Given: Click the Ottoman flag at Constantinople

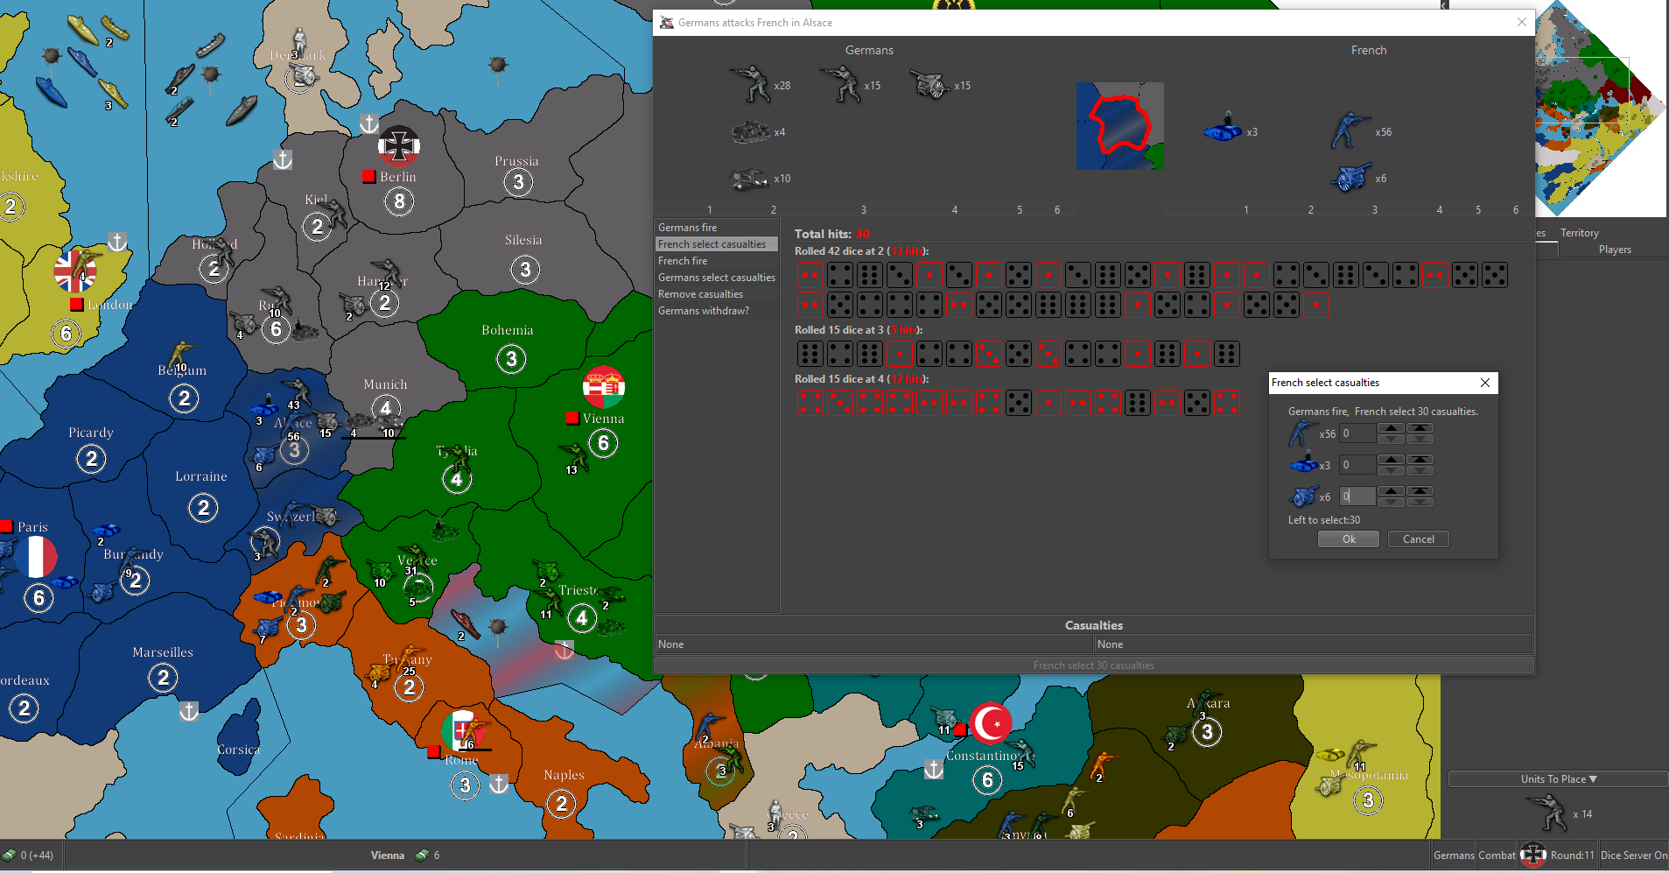Looking at the screenshot, I should click(x=991, y=723).
